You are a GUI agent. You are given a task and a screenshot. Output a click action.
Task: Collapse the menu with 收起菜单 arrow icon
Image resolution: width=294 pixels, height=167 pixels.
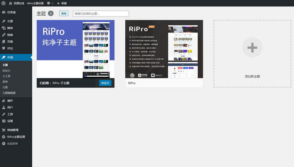tap(4, 144)
